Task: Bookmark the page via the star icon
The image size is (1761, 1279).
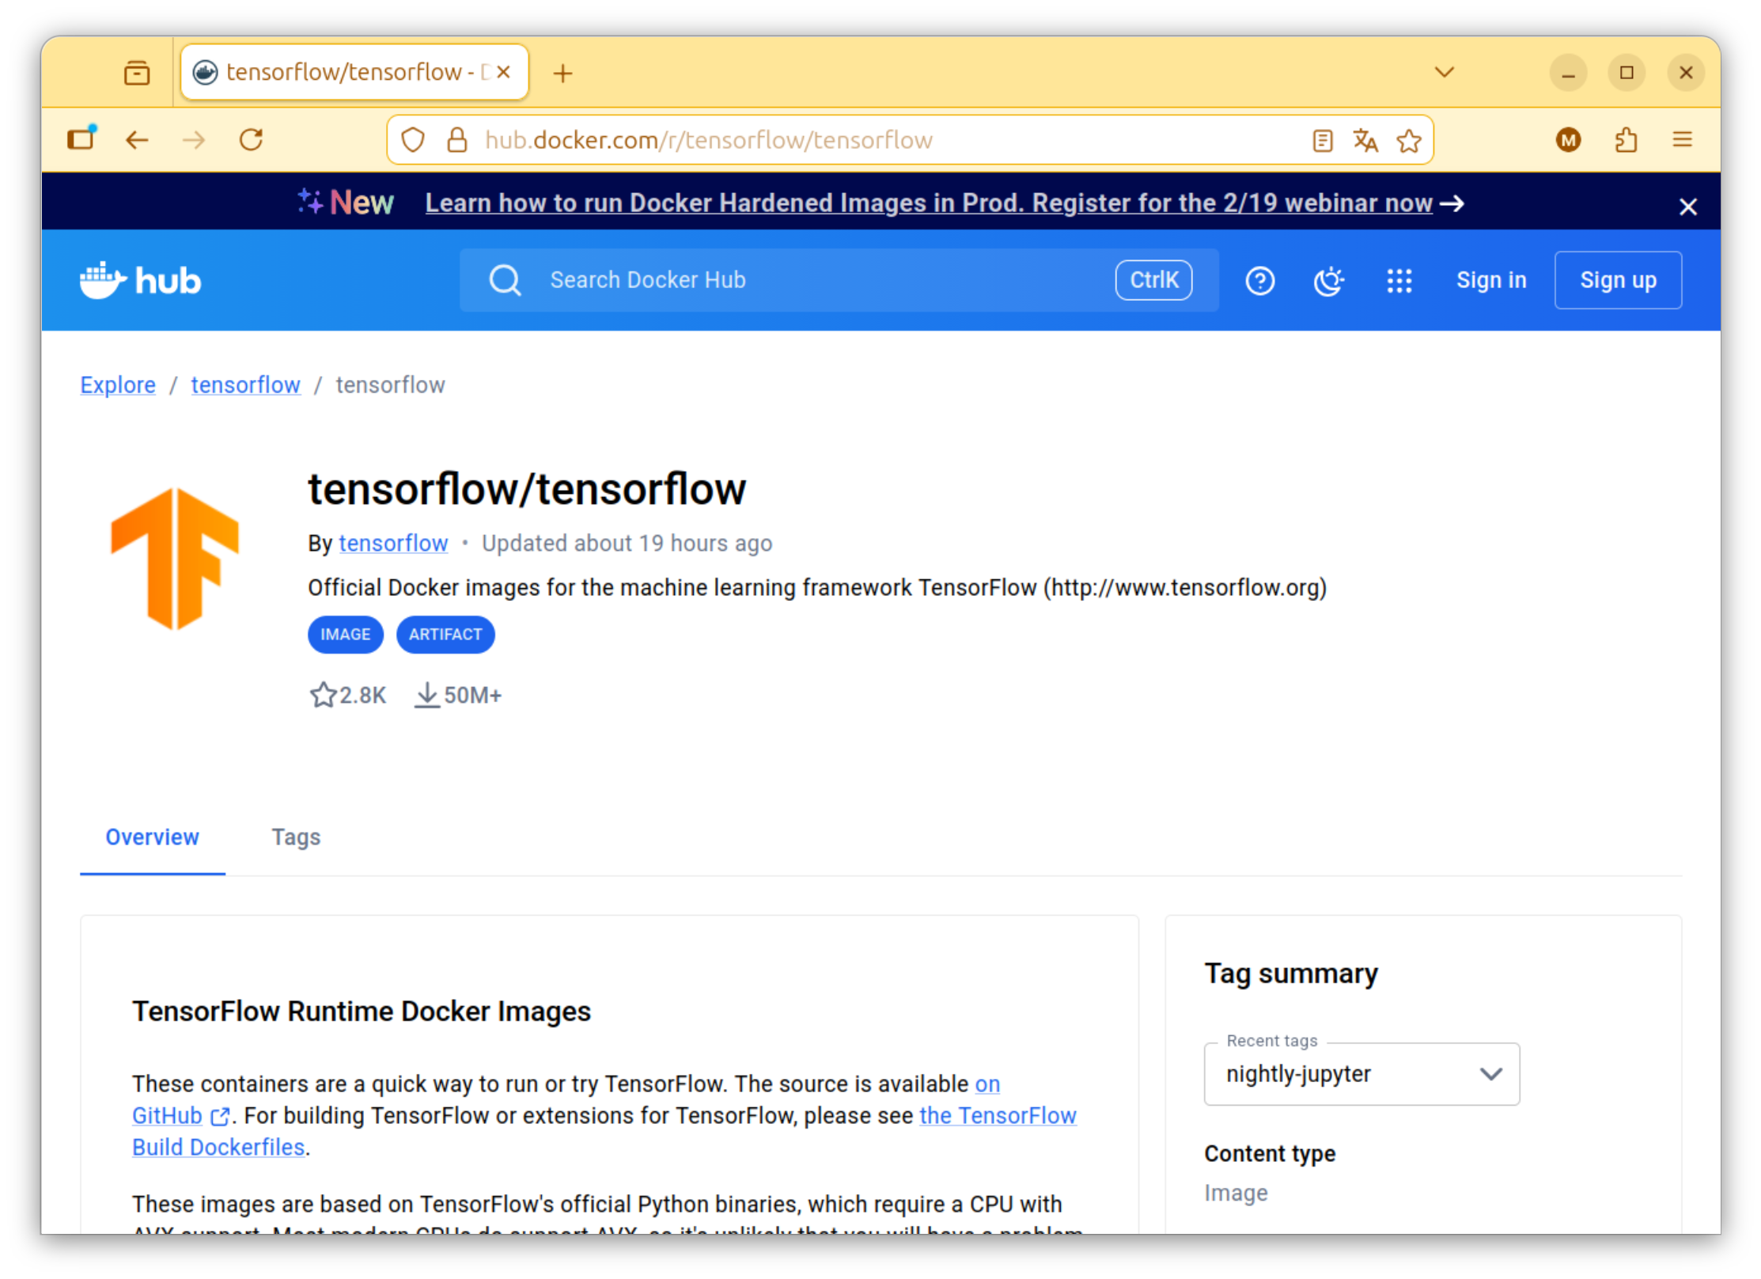Action: coord(1409,139)
